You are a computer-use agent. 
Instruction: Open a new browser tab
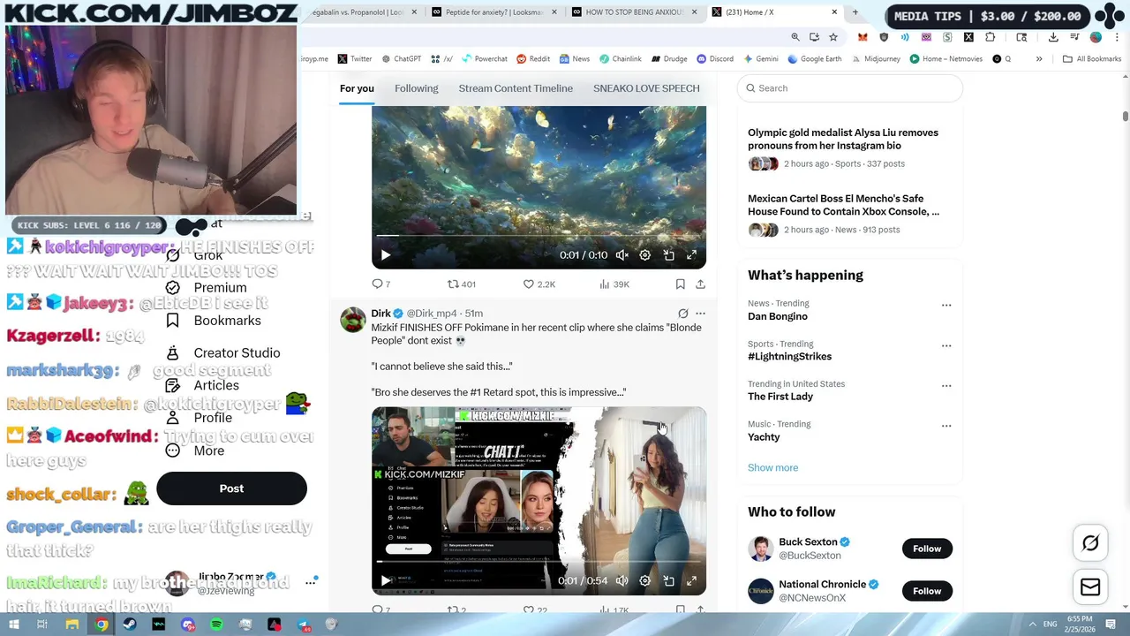pyautogui.click(x=855, y=12)
